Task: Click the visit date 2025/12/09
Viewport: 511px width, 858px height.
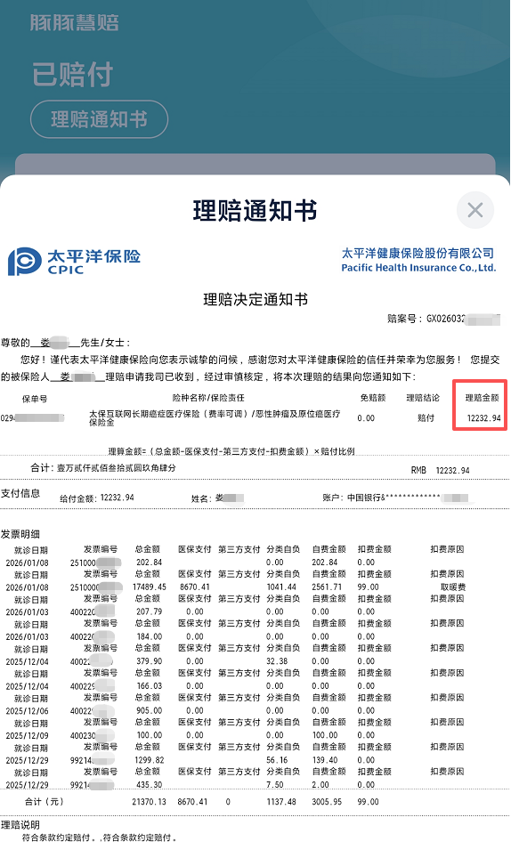Action: pyautogui.click(x=27, y=735)
